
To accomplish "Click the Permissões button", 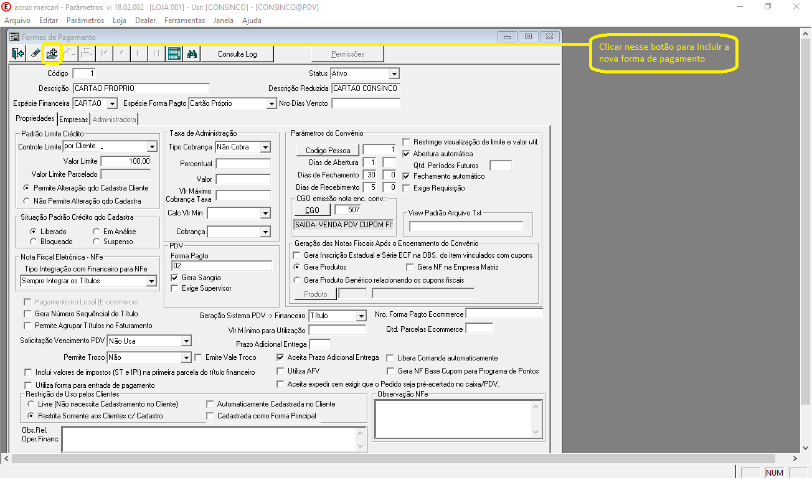I will pos(347,54).
